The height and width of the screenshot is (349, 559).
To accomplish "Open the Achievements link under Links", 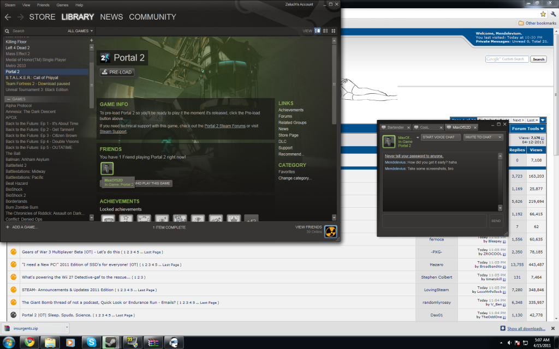I will pyautogui.click(x=291, y=110).
